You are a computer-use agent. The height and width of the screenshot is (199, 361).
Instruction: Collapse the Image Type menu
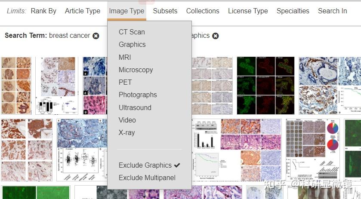click(127, 11)
